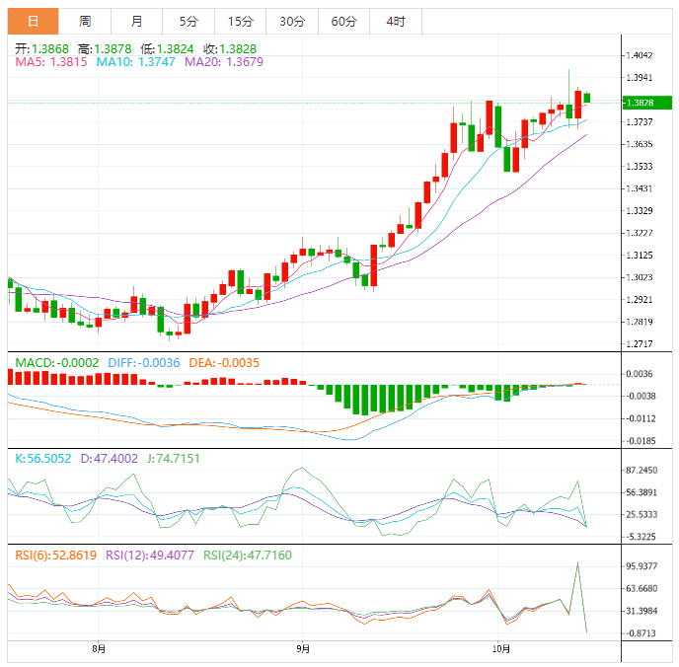Screen dimensions: 679x667
Task: Click the MA20: 1.3679 legend text
Action: coord(224,62)
